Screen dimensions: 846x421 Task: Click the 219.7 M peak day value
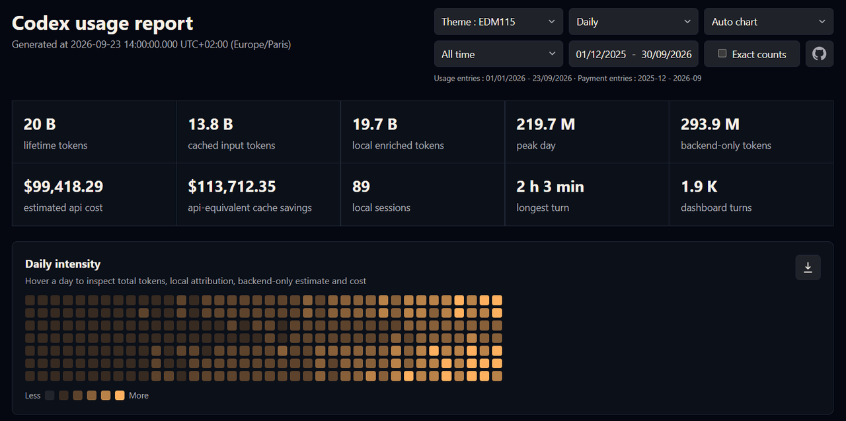tap(546, 124)
